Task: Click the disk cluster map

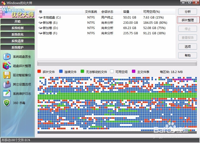Action: click(x=117, y=105)
